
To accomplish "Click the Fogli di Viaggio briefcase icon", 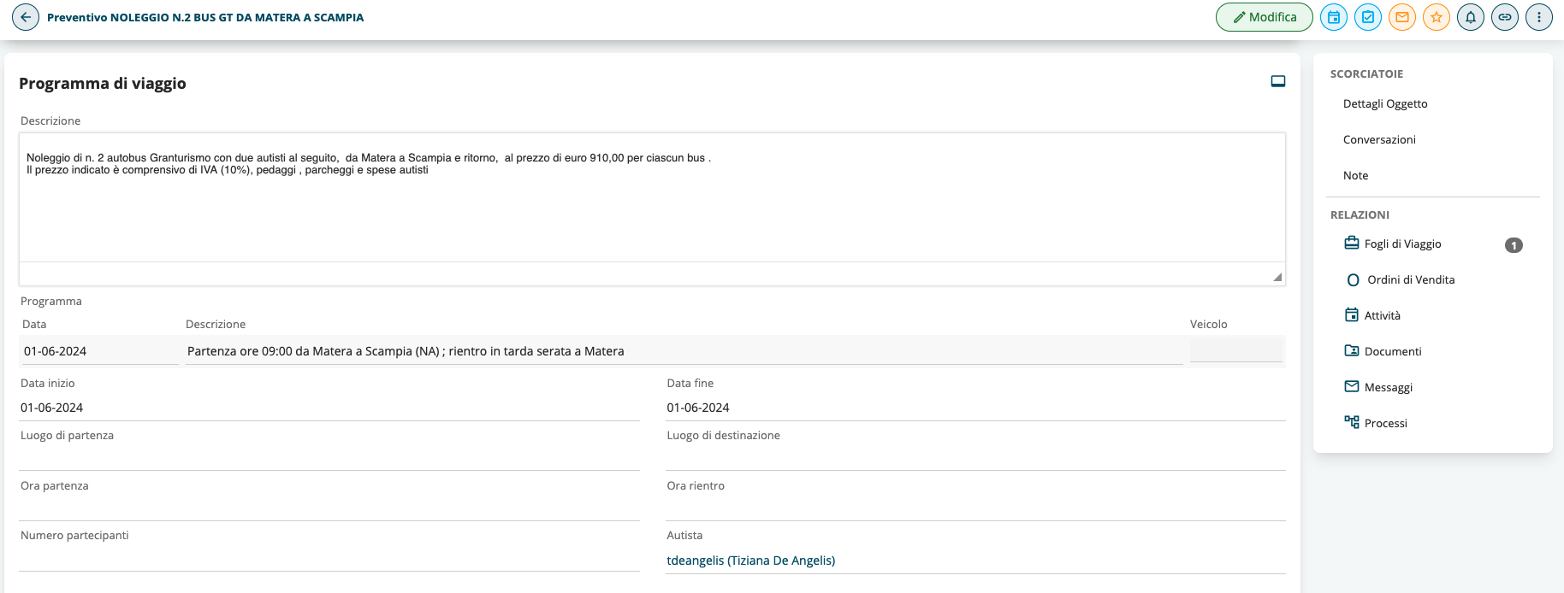I will 1352,244.
